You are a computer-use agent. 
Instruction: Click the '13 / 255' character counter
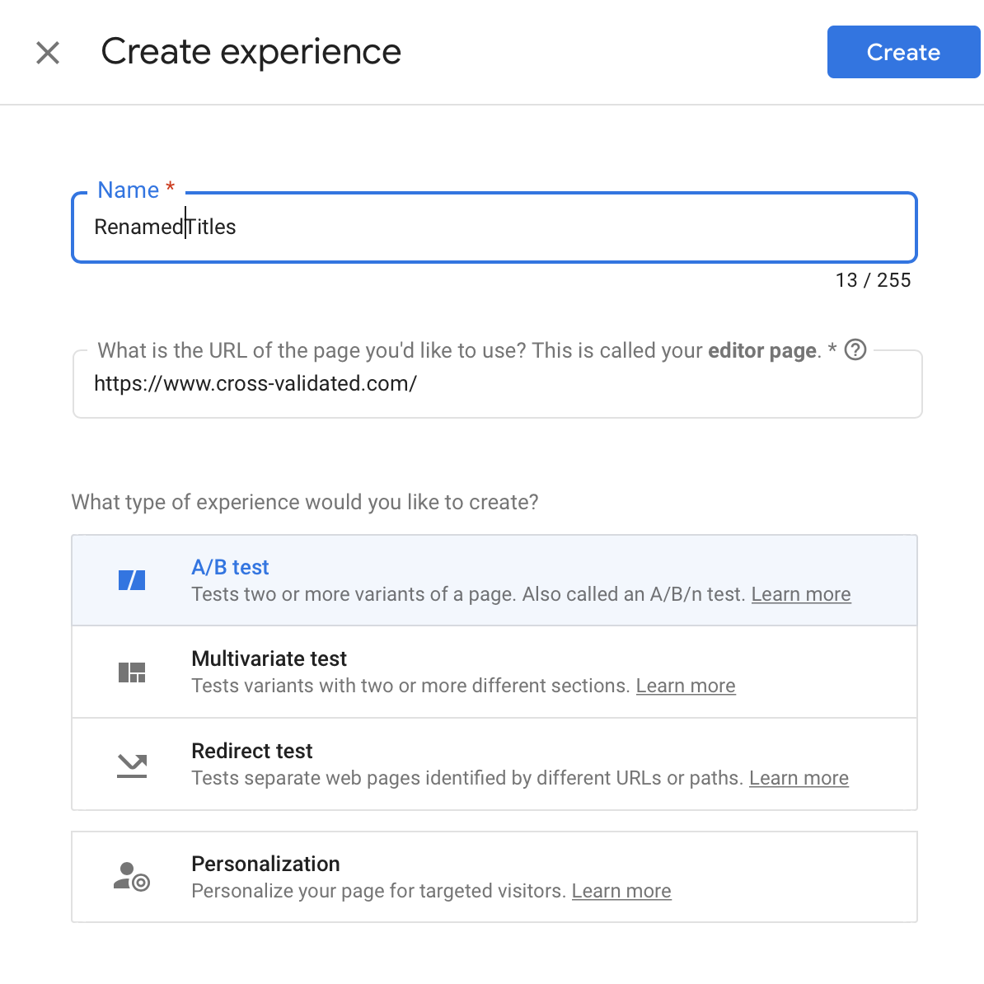pyautogui.click(x=873, y=280)
